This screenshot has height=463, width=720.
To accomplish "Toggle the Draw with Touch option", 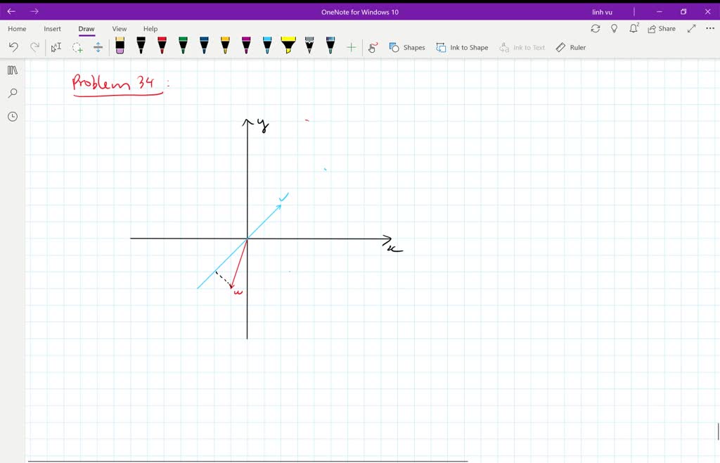I will (372, 47).
